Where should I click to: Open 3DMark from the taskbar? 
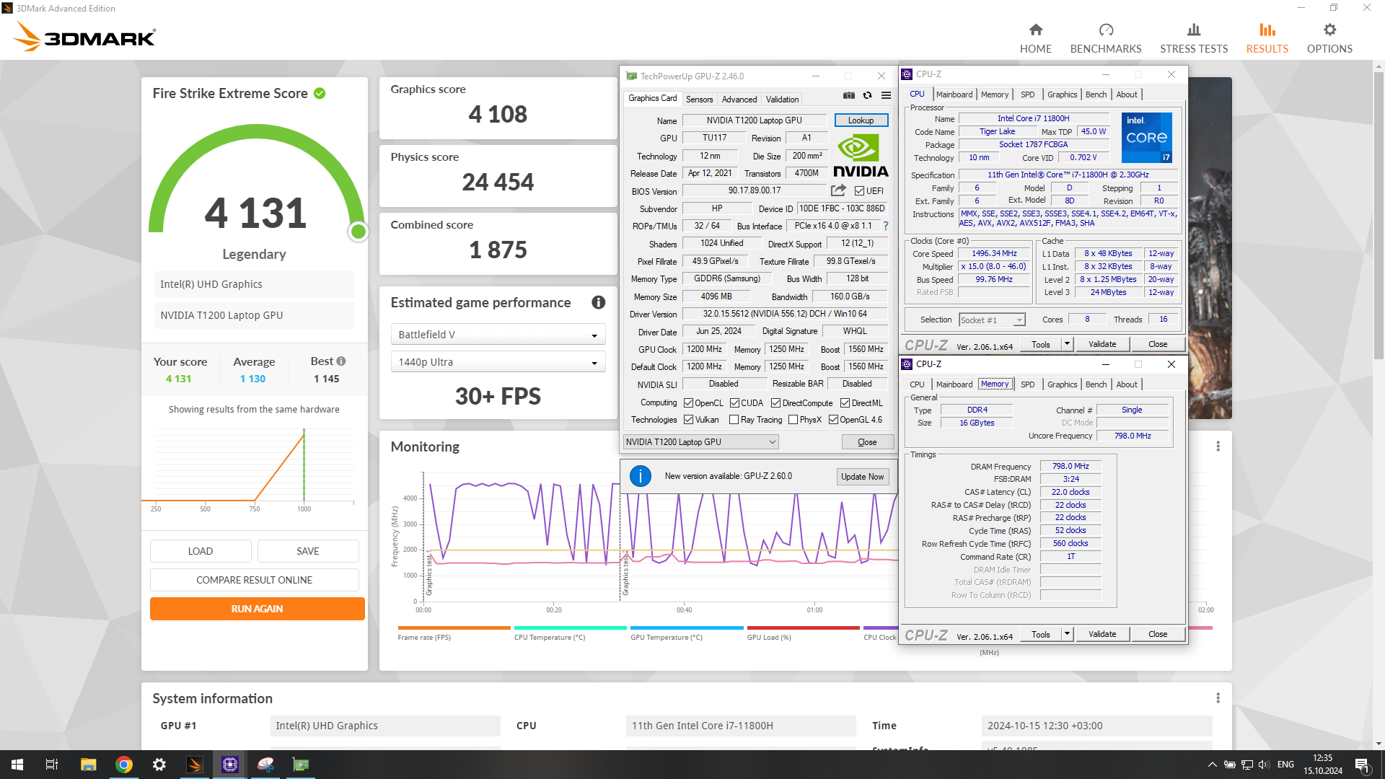195,765
